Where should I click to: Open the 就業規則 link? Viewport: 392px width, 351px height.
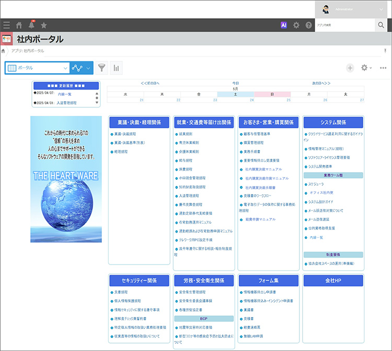[186, 134]
